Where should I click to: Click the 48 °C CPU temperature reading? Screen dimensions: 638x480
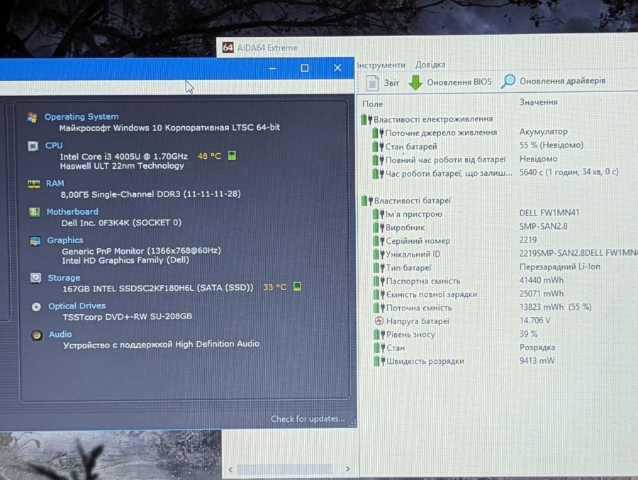209,156
